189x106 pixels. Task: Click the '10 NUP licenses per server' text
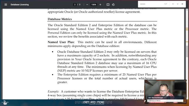click(x=100, y=71)
